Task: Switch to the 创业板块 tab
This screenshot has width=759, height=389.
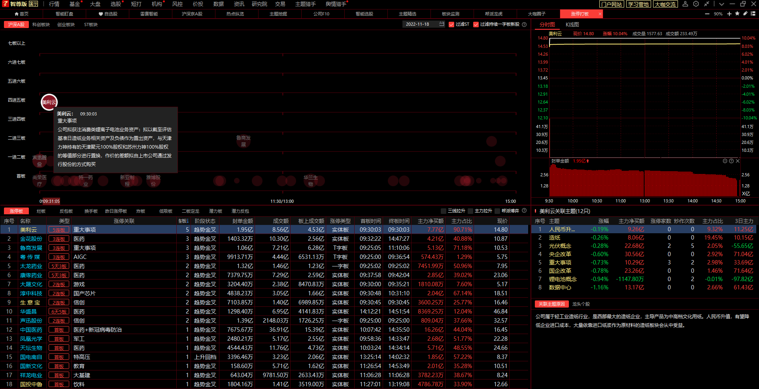Action: click(66, 25)
